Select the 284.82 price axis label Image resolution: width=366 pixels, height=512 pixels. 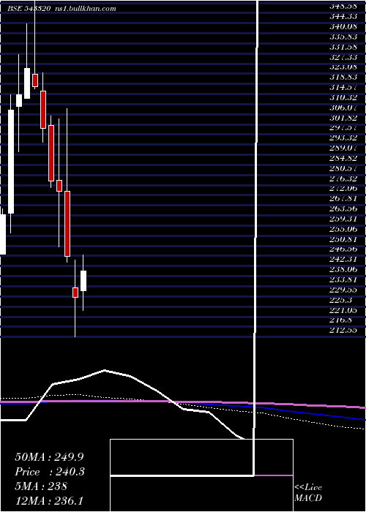click(x=343, y=158)
